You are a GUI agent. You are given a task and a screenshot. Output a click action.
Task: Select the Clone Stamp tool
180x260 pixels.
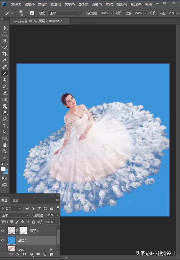4,80
